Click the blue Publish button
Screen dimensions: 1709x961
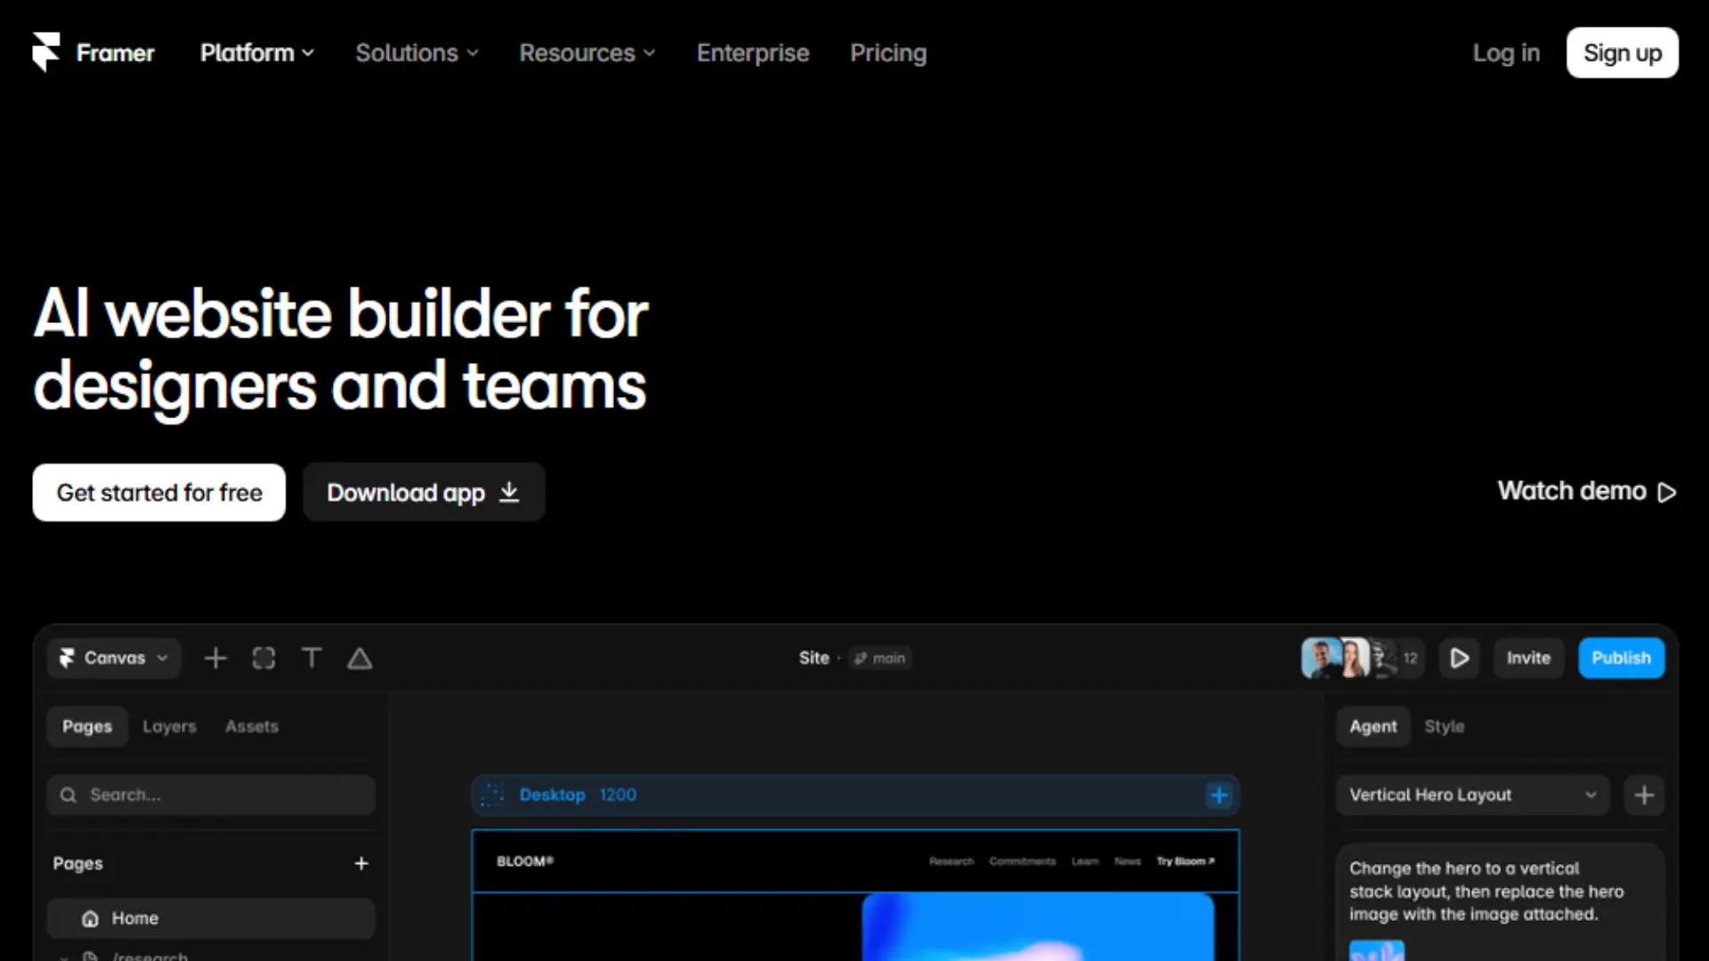1621,658
